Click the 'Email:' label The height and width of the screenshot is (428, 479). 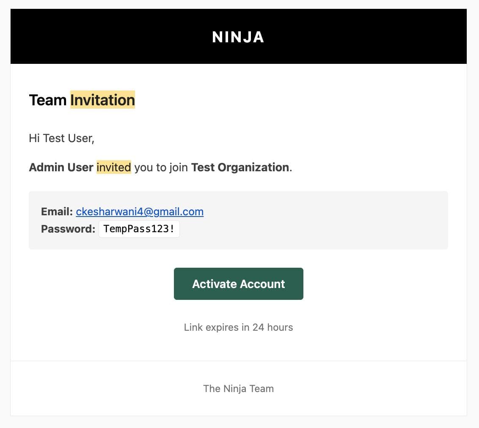click(57, 211)
